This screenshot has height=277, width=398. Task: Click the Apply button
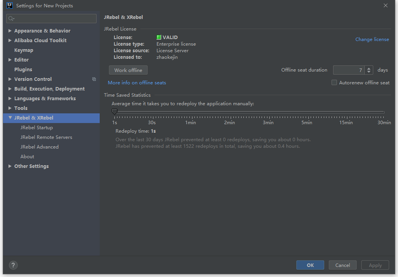(x=375, y=265)
